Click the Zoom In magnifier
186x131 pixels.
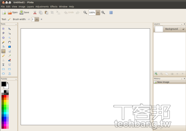tap(103, 12)
